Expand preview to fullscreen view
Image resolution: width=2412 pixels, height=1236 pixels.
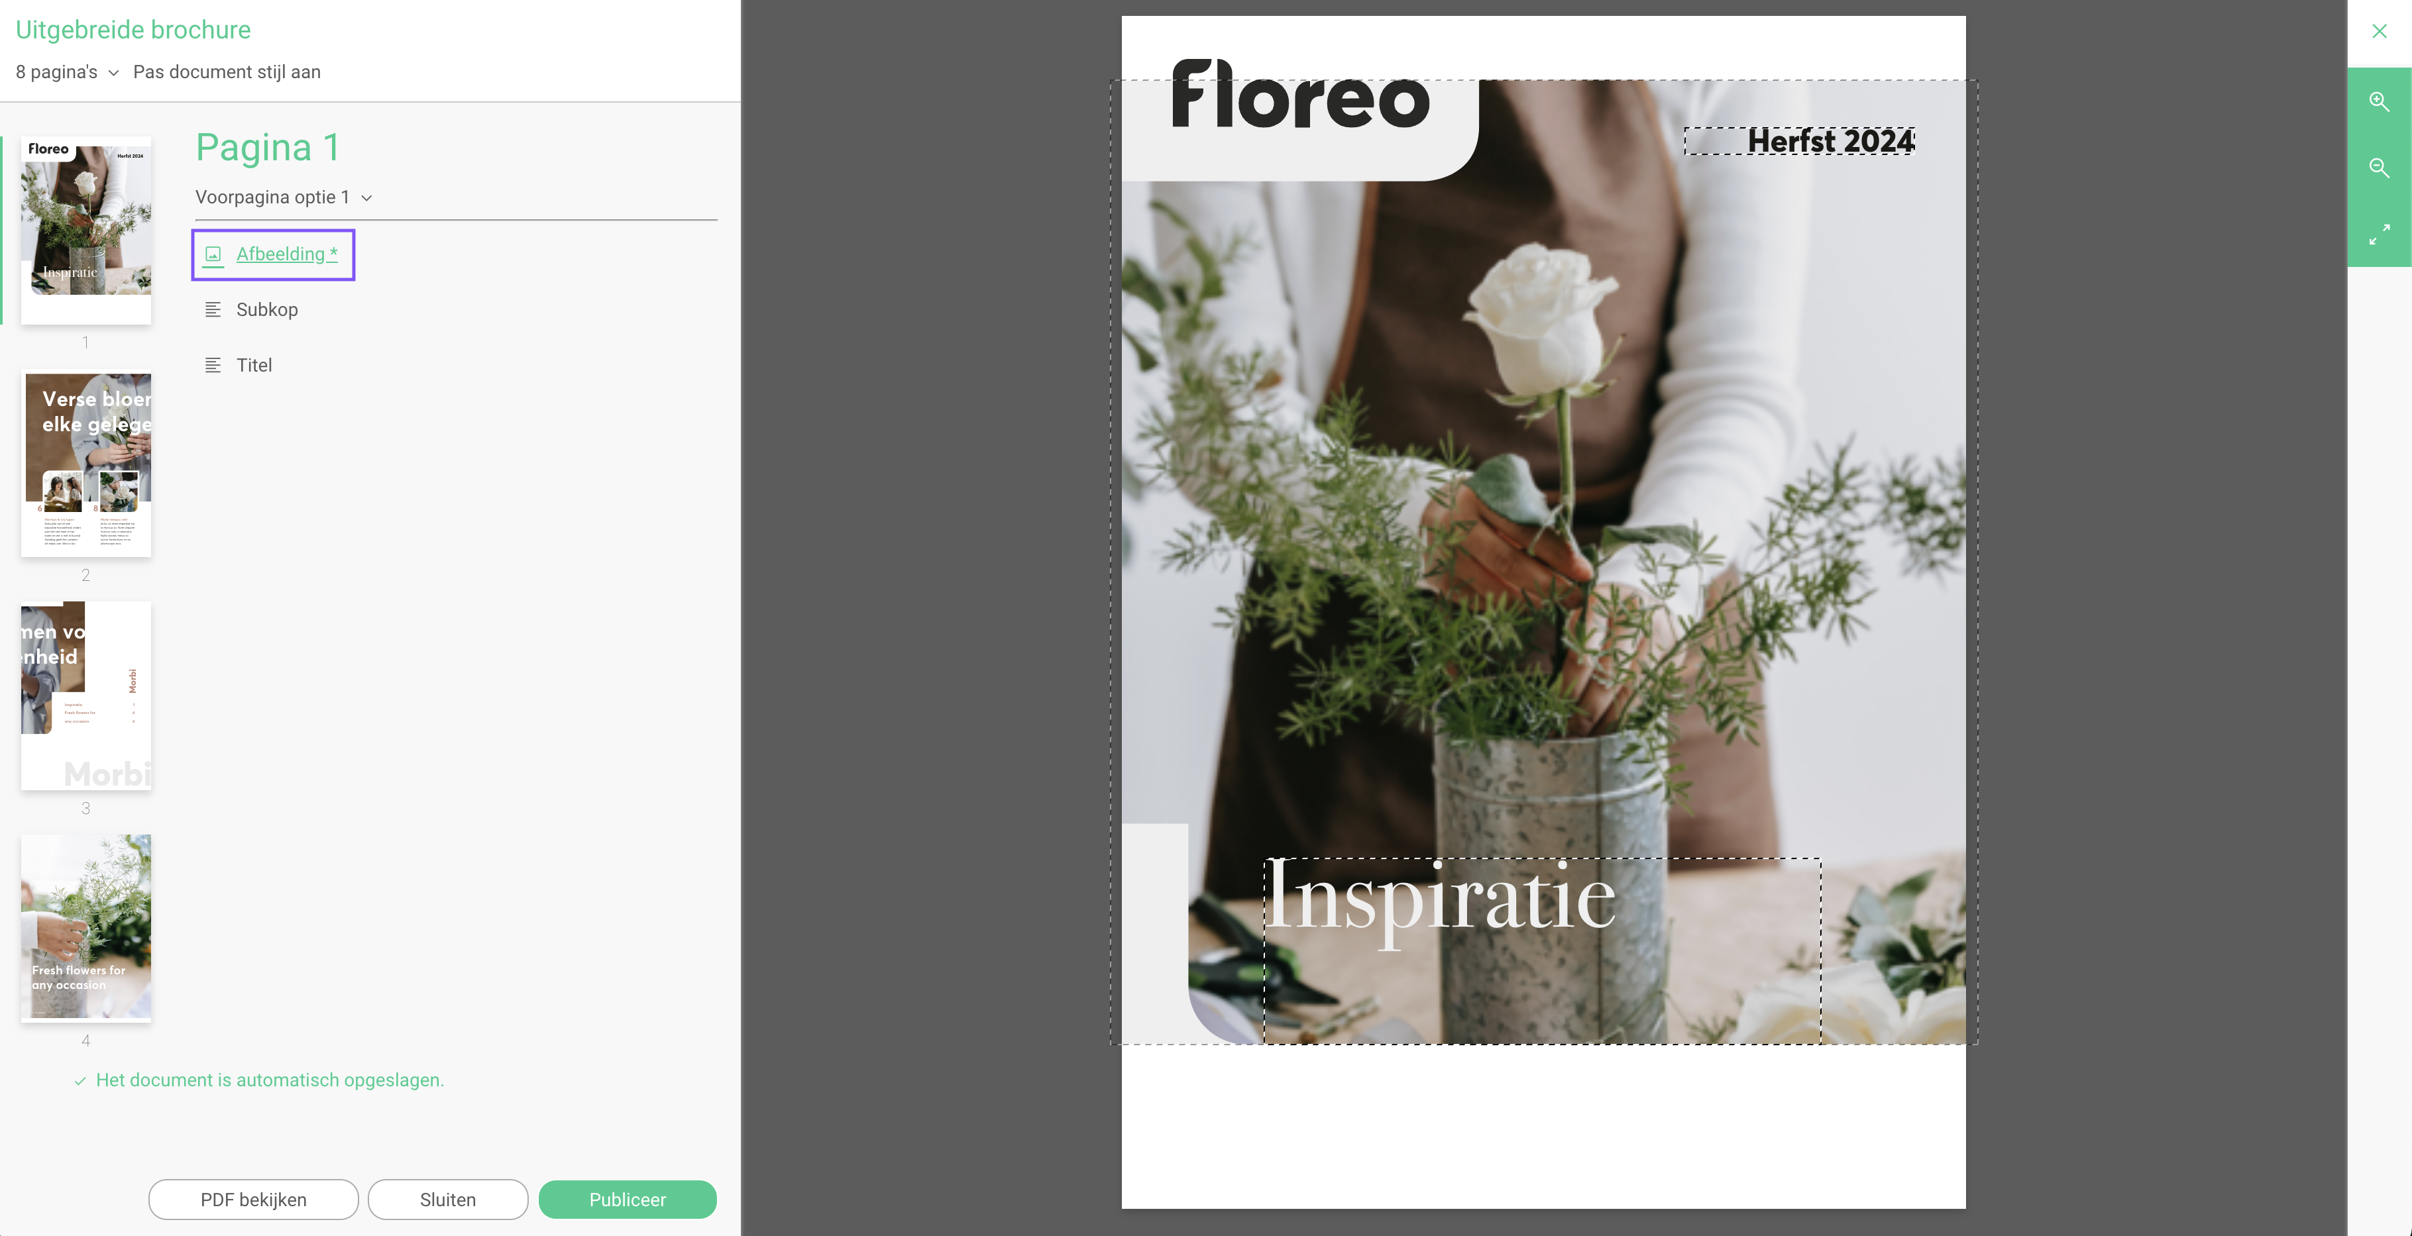pyautogui.click(x=2378, y=234)
